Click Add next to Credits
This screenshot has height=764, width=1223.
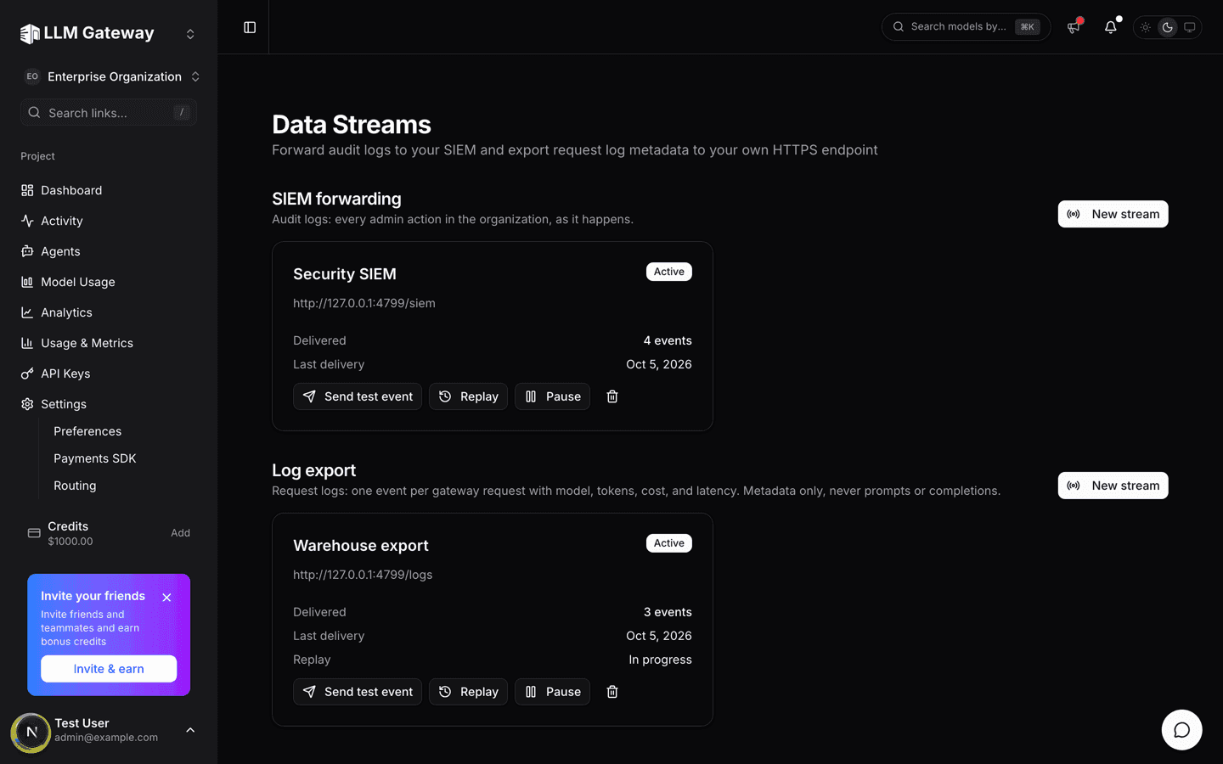coord(180,533)
